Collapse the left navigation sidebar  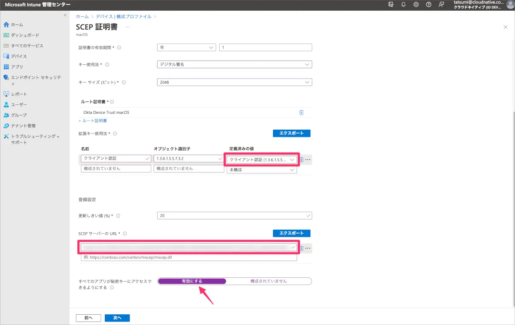(x=65, y=15)
